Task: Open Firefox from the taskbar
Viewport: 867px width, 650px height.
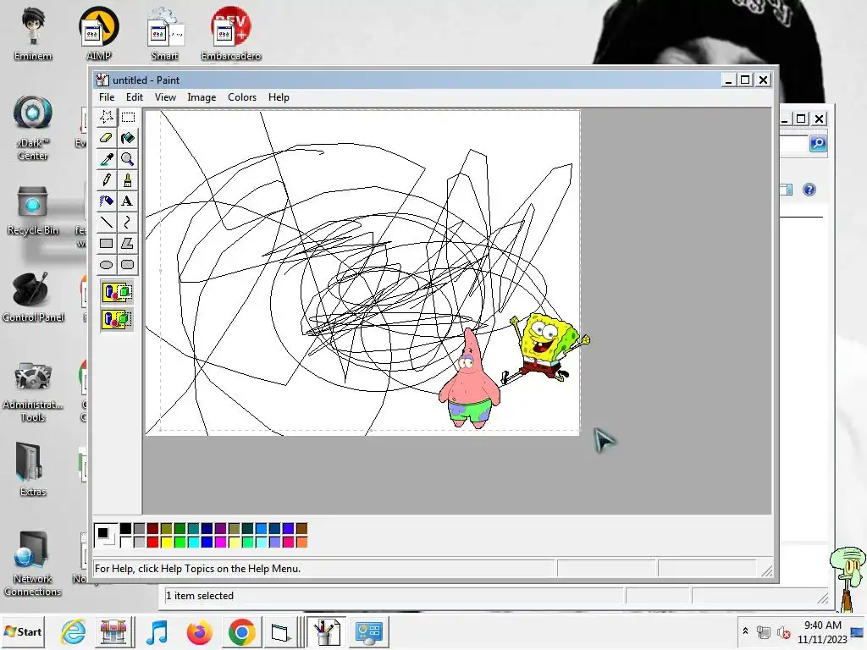Action: click(x=200, y=631)
